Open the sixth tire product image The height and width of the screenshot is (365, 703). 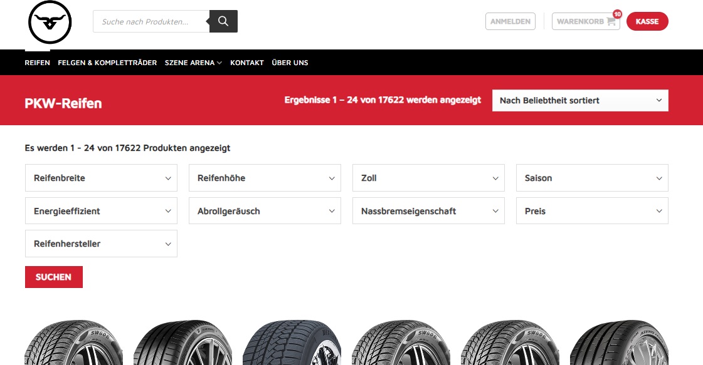tap(619, 342)
